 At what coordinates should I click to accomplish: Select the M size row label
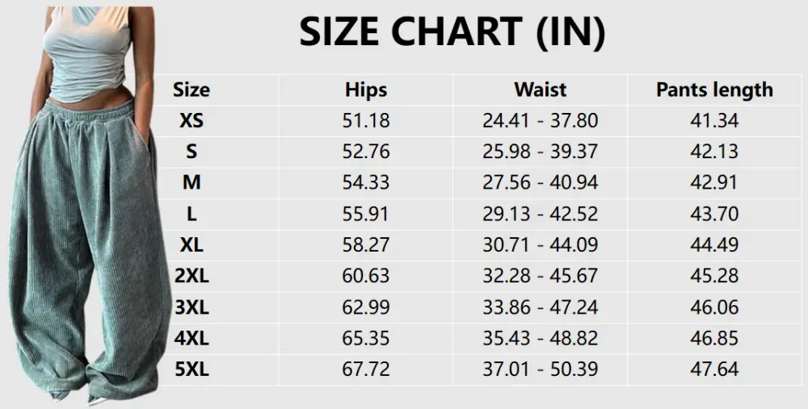(191, 182)
